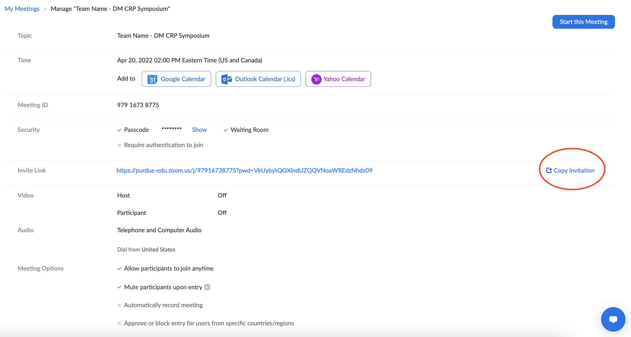Click the Waiting Room green checkmark

pos(226,130)
